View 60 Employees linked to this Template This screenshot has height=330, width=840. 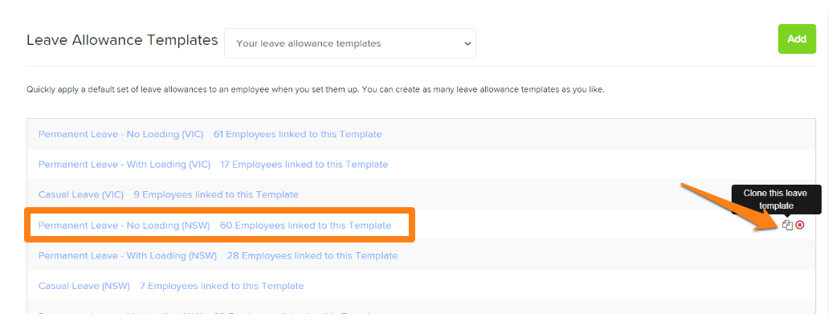pyautogui.click(x=305, y=226)
